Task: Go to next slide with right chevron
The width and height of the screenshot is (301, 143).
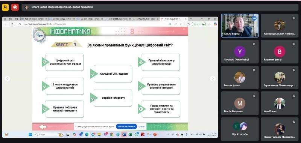Action: 213,79
